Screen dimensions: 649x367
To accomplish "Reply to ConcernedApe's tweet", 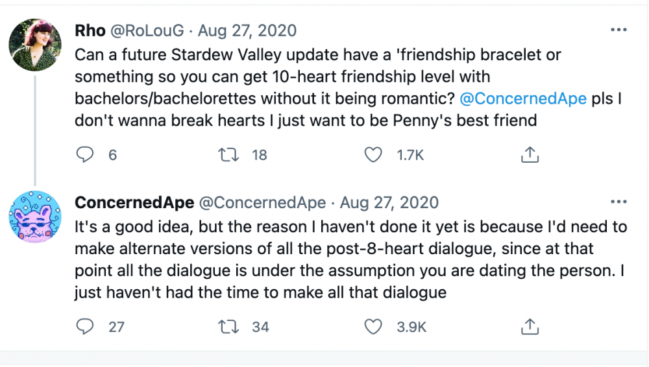I will tap(85, 326).
